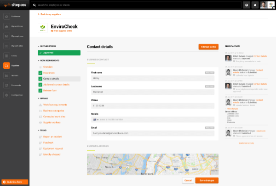The image size is (276, 186).
Task: Click the Save changes button
Action: click(207, 181)
